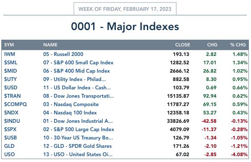Select the $NDX symbol

click(11, 113)
